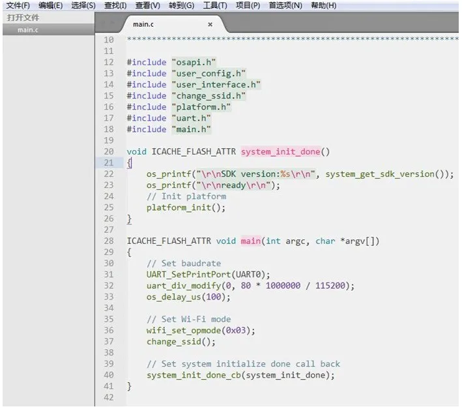
Task: Click the "osapi.h" include string
Action: point(194,62)
